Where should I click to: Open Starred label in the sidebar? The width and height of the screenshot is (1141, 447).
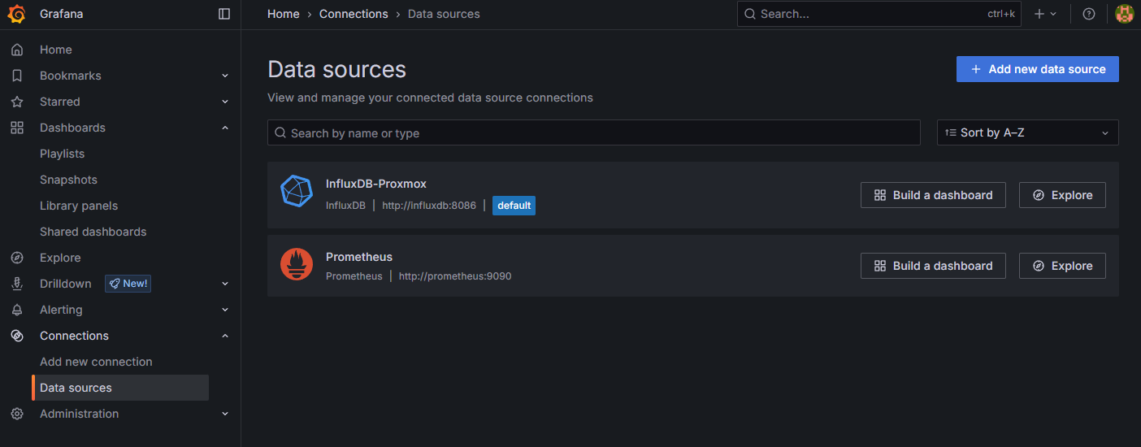[60, 102]
